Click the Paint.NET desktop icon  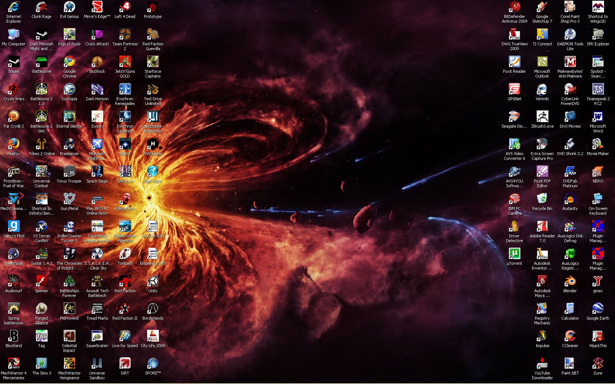[x=570, y=364]
